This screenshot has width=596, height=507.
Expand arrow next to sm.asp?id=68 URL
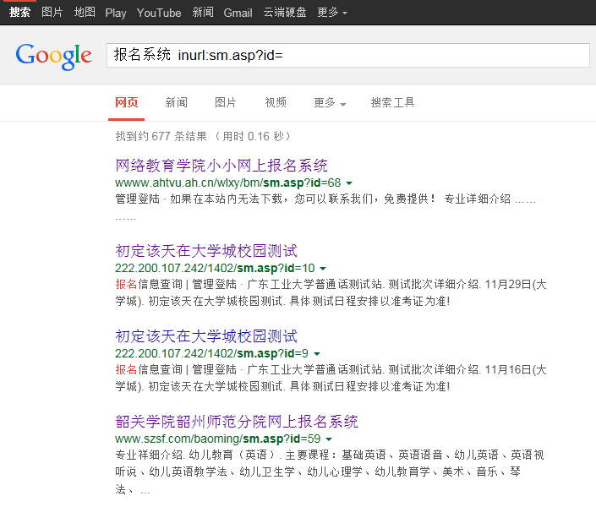[349, 183]
